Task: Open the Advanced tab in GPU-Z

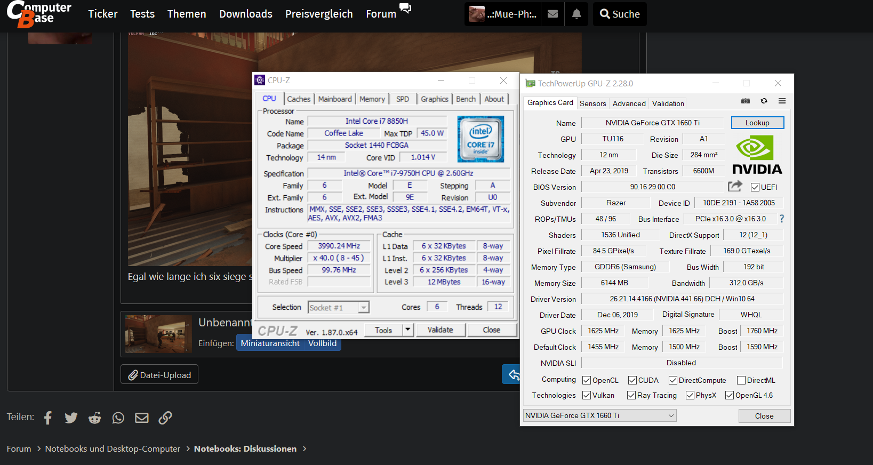Action: point(629,103)
